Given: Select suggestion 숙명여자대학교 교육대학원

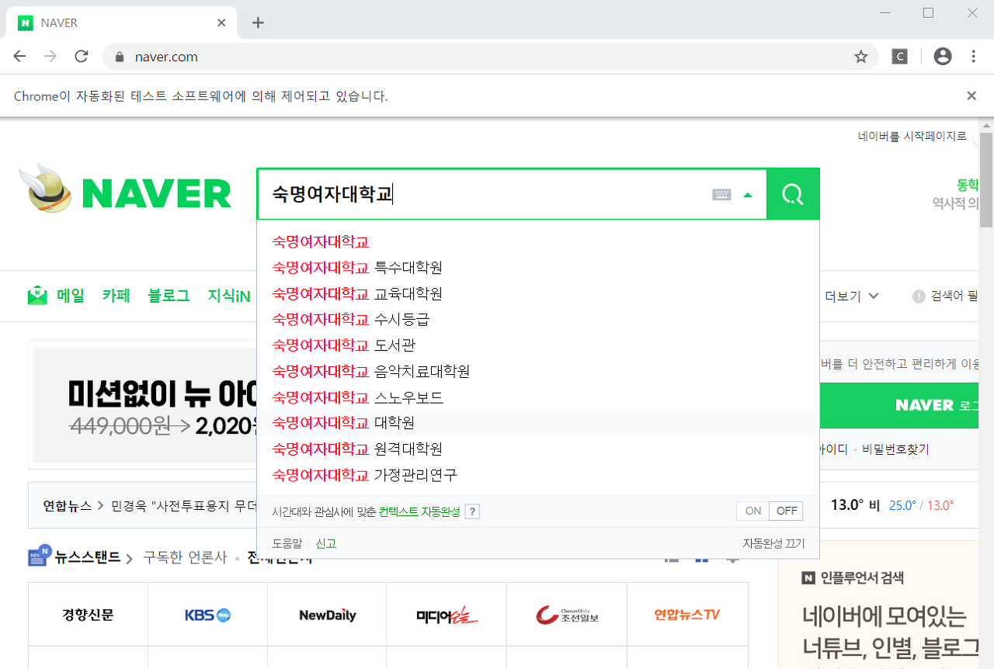Looking at the screenshot, I should [x=538, y=293].
